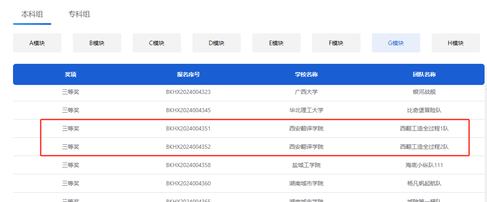Click the 团队名称 column header

click(424, 74)
